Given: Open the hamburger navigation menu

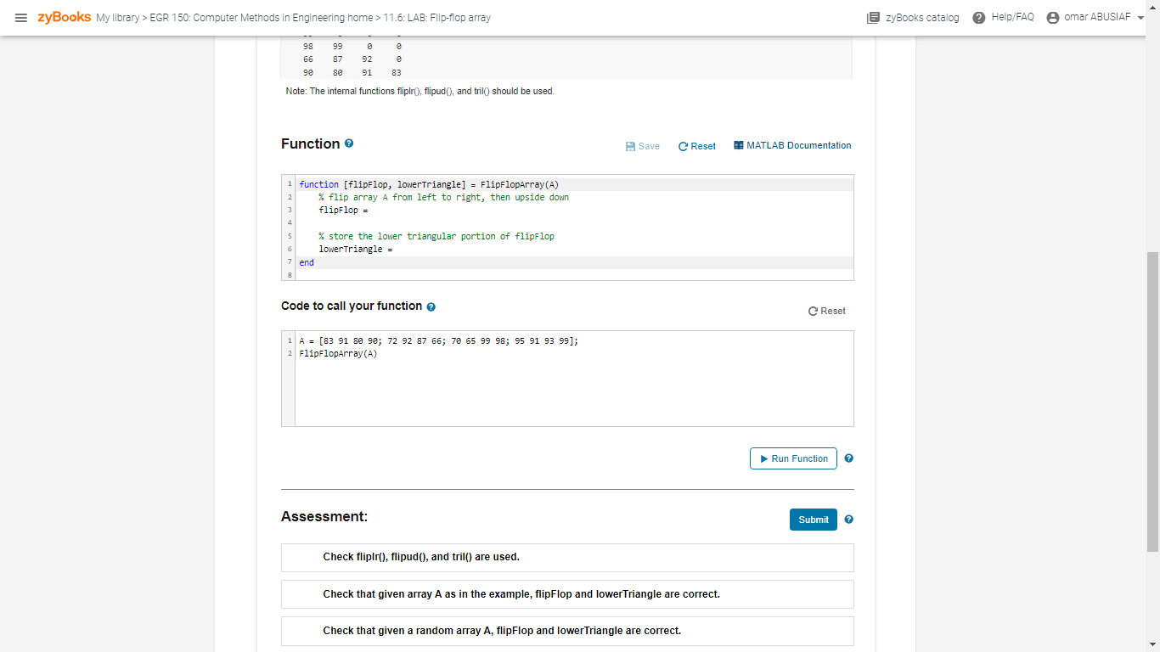Looking at the screenshot, I should pos(21,17).
